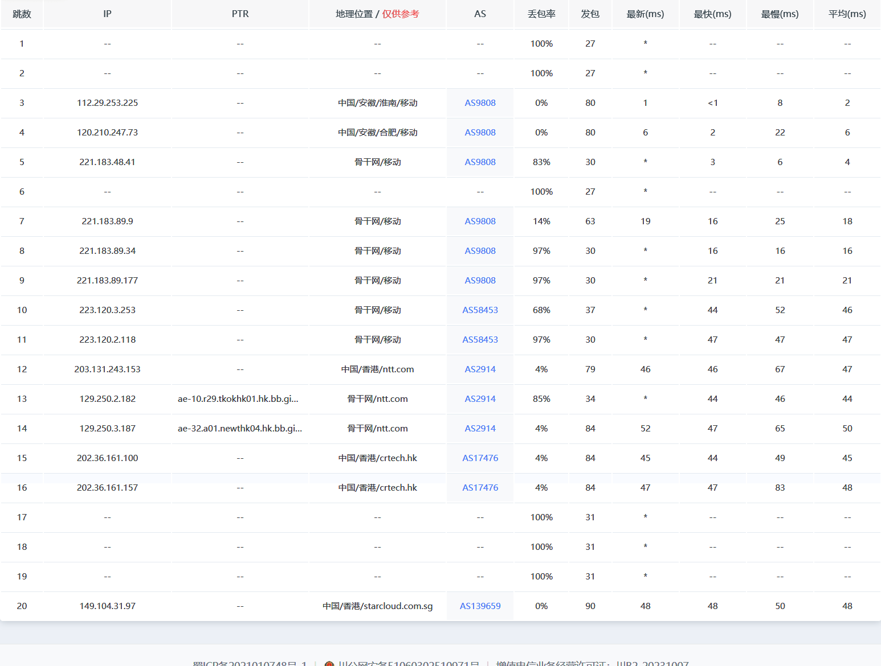Click AS2914 link for IP 203.131.243.153
The height and width of the screenshot is (666, 881).
480,369
